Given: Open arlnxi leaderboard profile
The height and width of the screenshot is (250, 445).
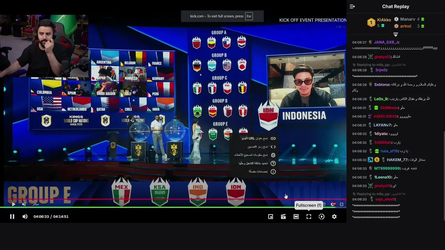Looking at the screenshot, I should tap(406, 26).
